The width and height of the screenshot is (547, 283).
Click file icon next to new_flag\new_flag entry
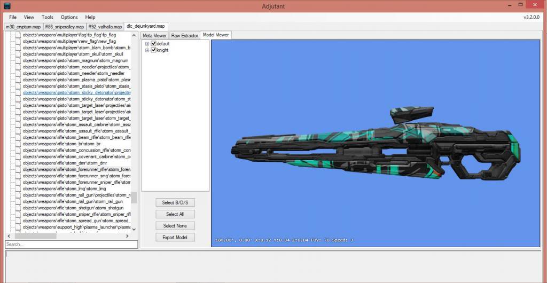point(18,41)
